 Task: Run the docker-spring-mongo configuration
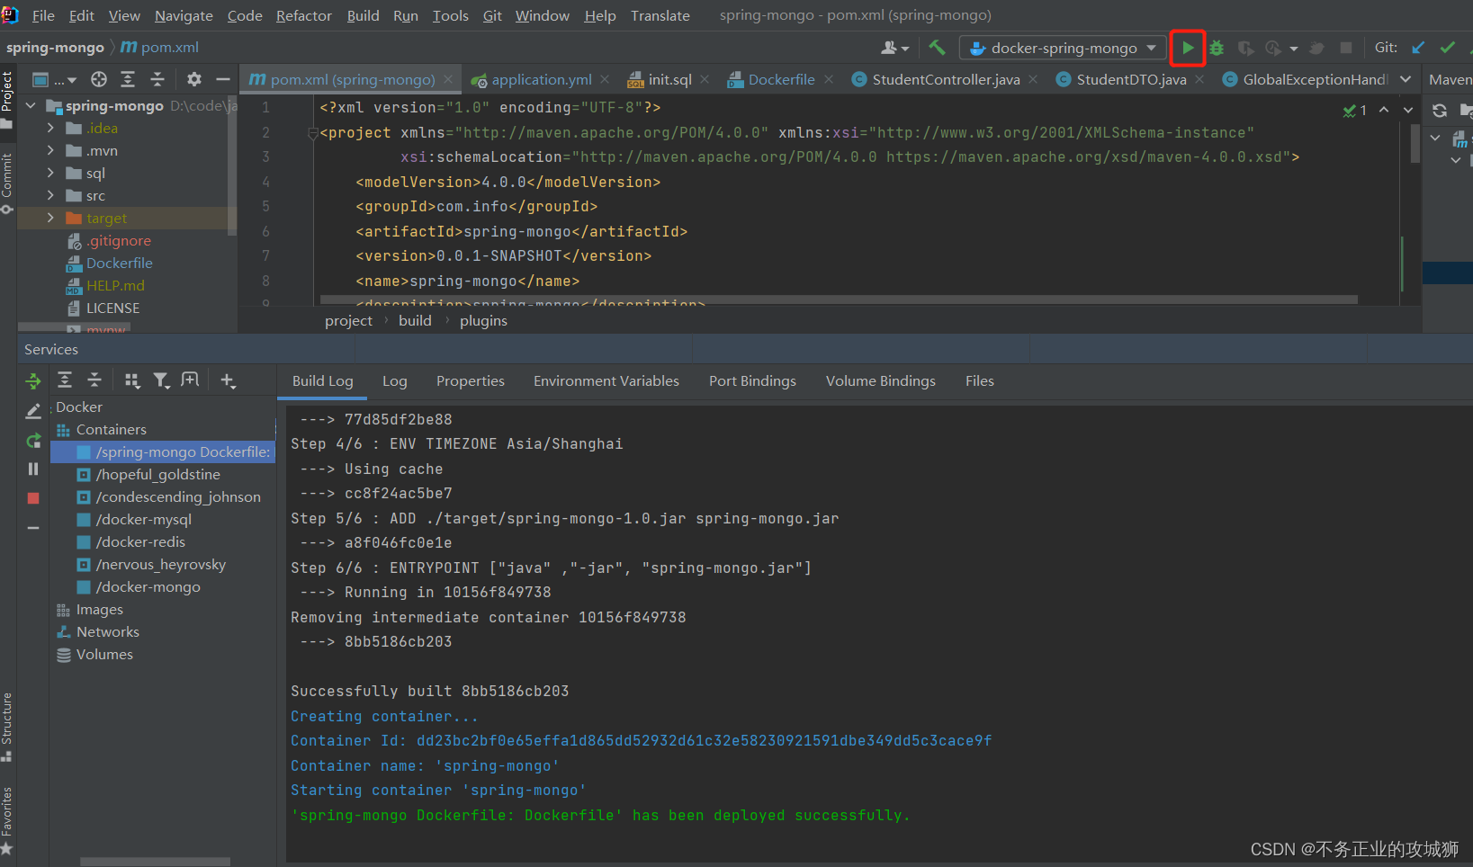point(1188,48)
